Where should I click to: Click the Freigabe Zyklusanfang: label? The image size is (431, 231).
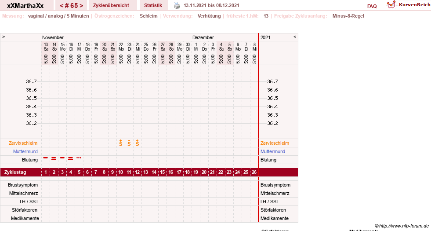pyautogui.click(x=301, y=16)
